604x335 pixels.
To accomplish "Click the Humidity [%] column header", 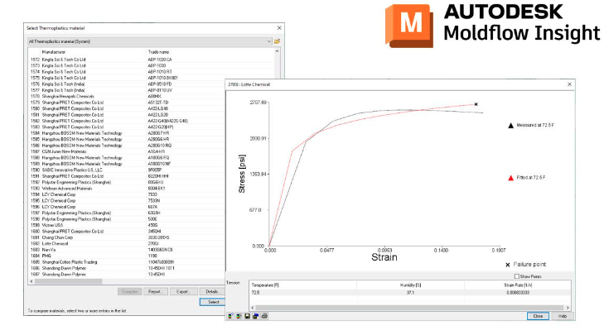I will (x=410, y=285).
